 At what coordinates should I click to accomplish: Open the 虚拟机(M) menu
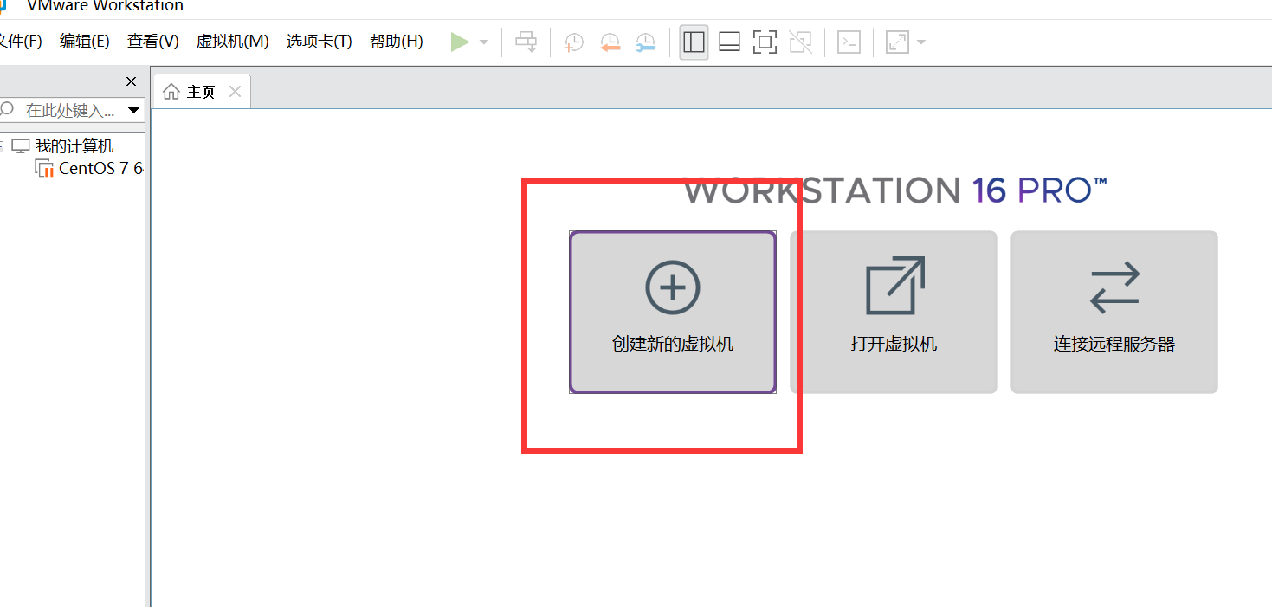pyautogui.click(x=233, y=42)
